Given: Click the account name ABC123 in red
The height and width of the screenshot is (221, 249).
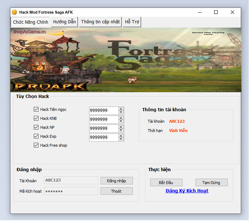Looking at the screenshot, I should (x=177, y=121).
